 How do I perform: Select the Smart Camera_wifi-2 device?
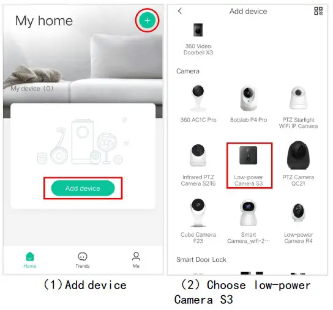tap(249, 221)
